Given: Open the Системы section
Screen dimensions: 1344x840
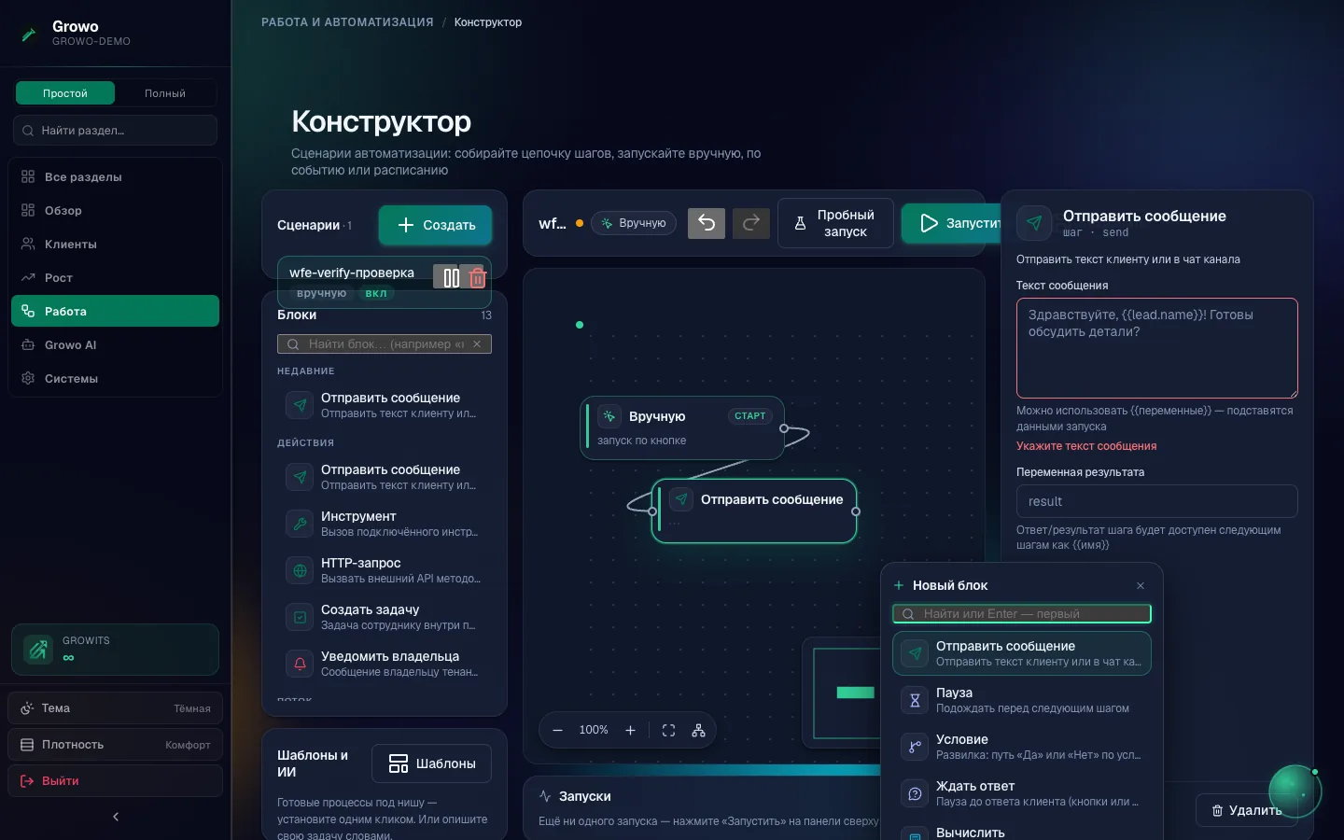Looking at the screenshot, I should click(116, 379).
